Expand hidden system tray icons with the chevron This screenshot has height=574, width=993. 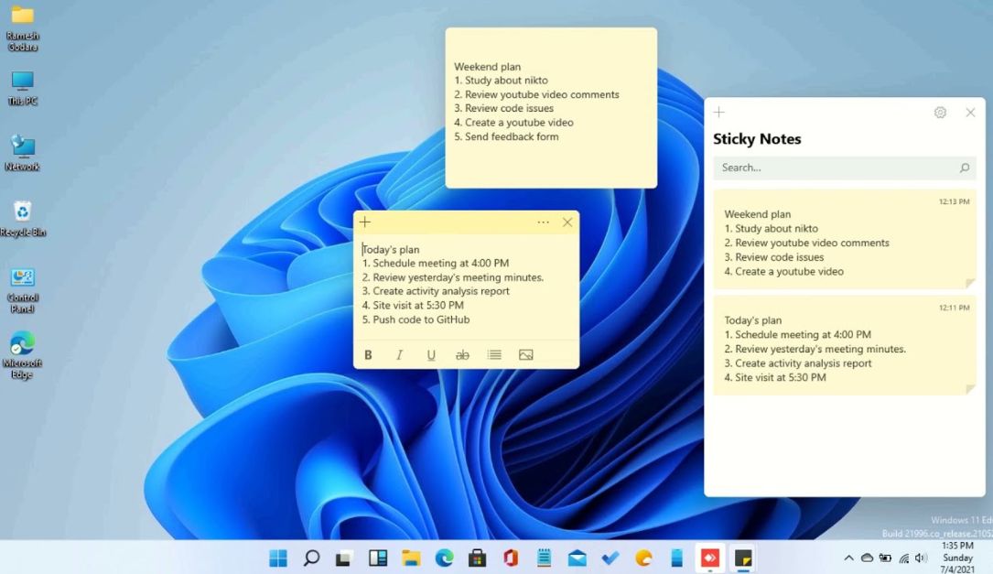click(847, 557)
